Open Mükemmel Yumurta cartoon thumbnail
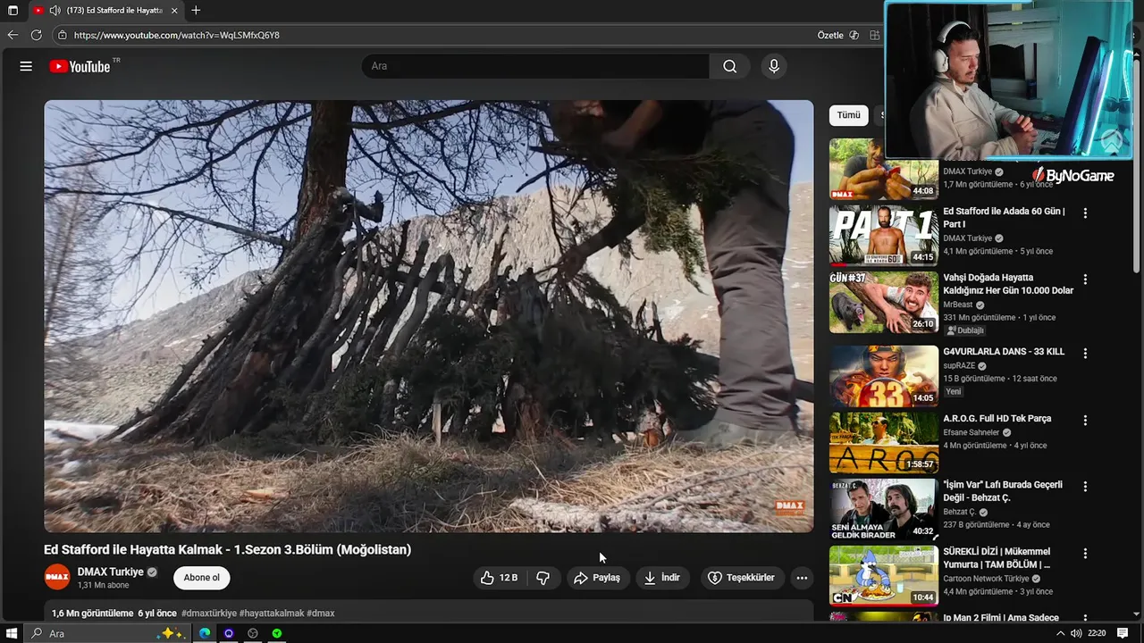Image resolution: width=1144 pixels, height=643 pixels. point(884,576)
